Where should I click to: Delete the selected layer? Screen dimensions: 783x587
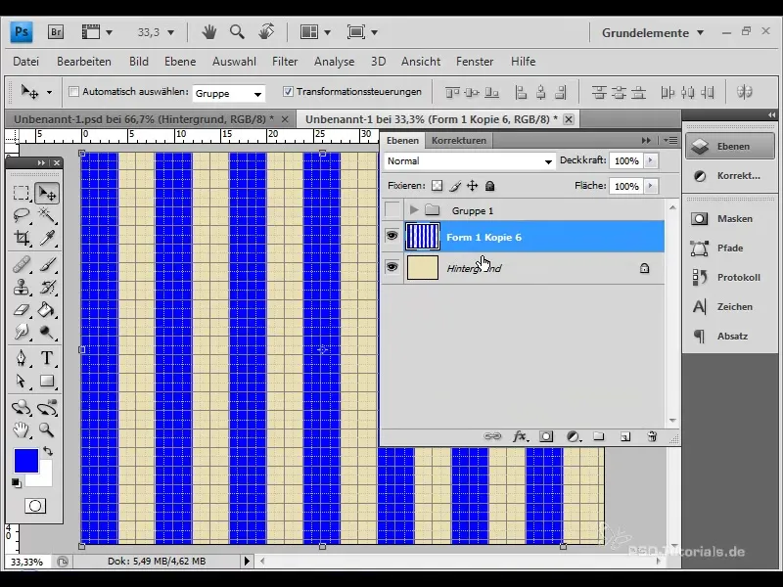tap(652, 436)
